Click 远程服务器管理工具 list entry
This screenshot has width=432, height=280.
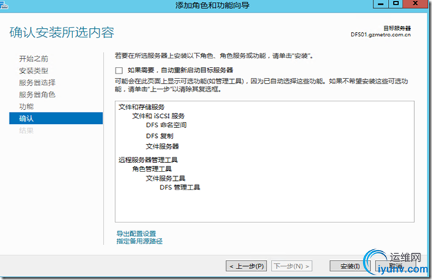coord(148,160)
